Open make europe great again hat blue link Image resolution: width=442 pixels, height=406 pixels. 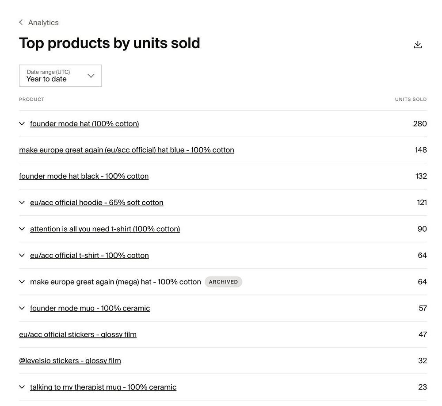pos(126,150)
